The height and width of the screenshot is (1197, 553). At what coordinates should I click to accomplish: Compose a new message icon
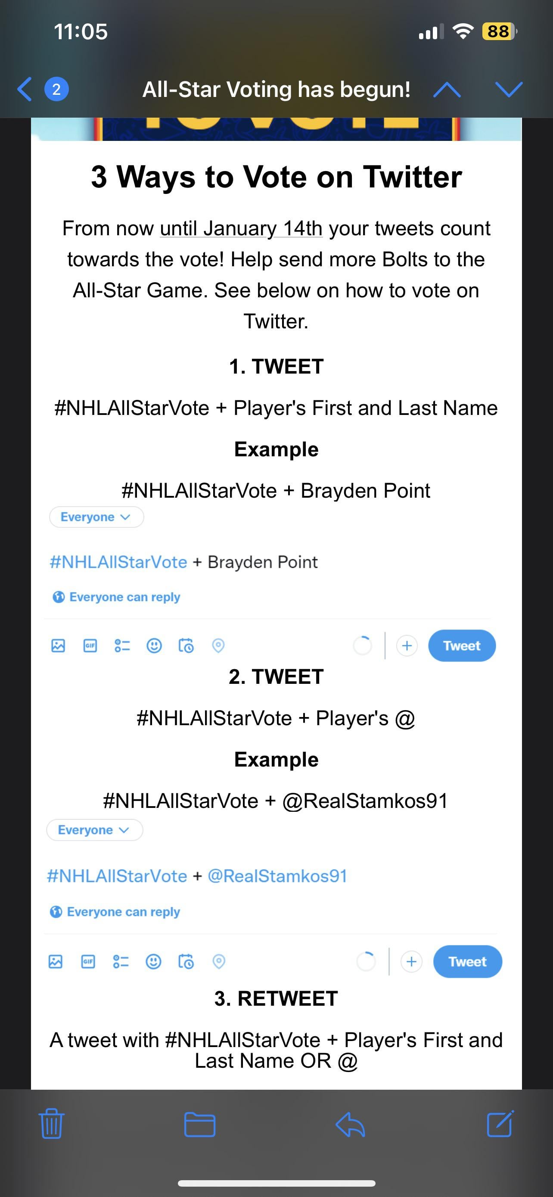(500, 1125)
